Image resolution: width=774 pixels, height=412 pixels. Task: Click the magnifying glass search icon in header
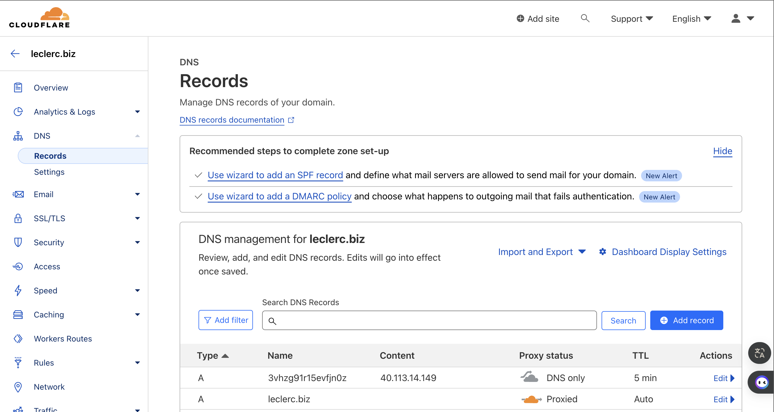click(585, 18)
